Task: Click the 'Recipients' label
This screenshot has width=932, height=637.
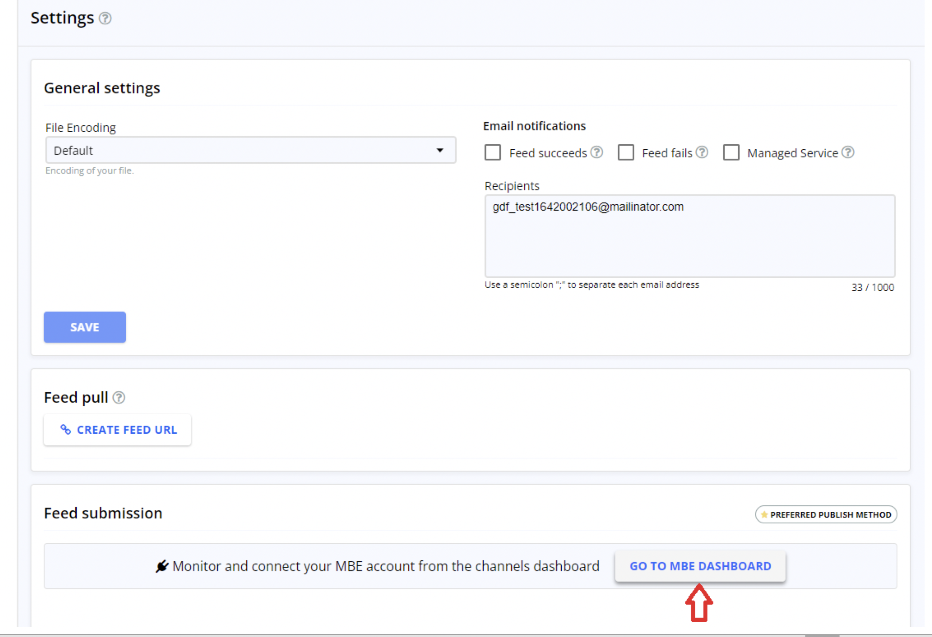Action: (512, 186)
